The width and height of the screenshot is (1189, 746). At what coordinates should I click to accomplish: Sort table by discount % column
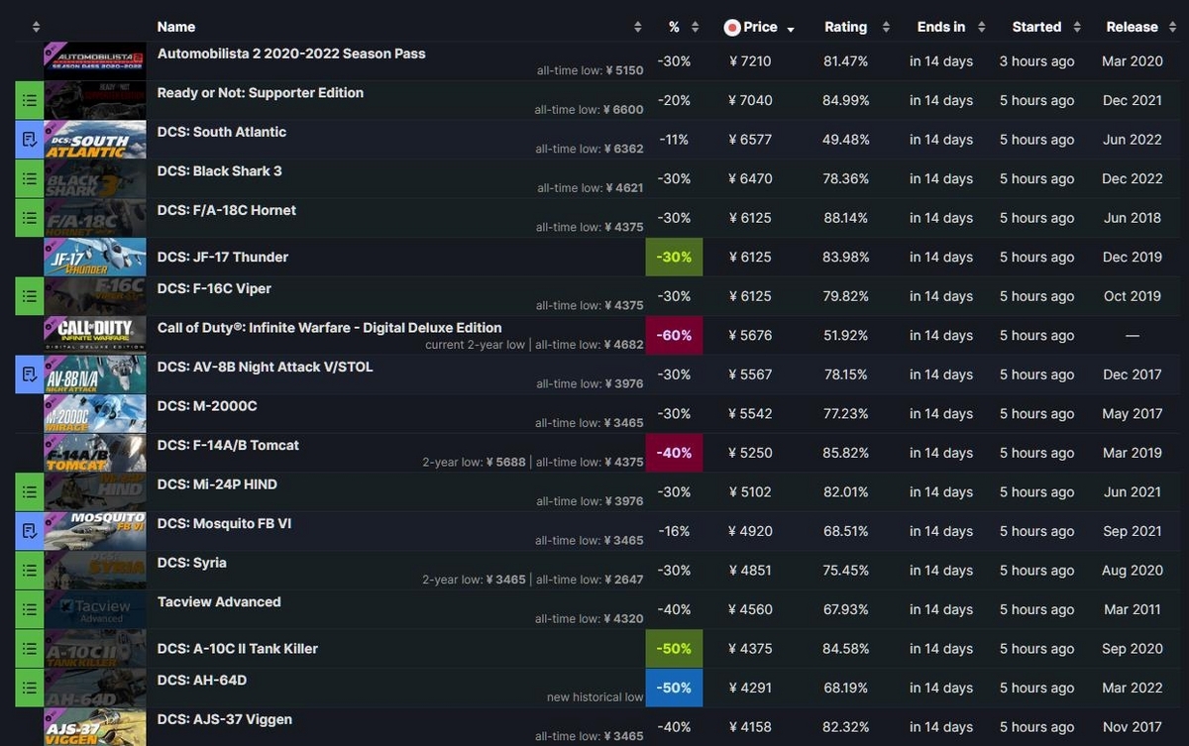pyautogui.click(x=674, y=27)
